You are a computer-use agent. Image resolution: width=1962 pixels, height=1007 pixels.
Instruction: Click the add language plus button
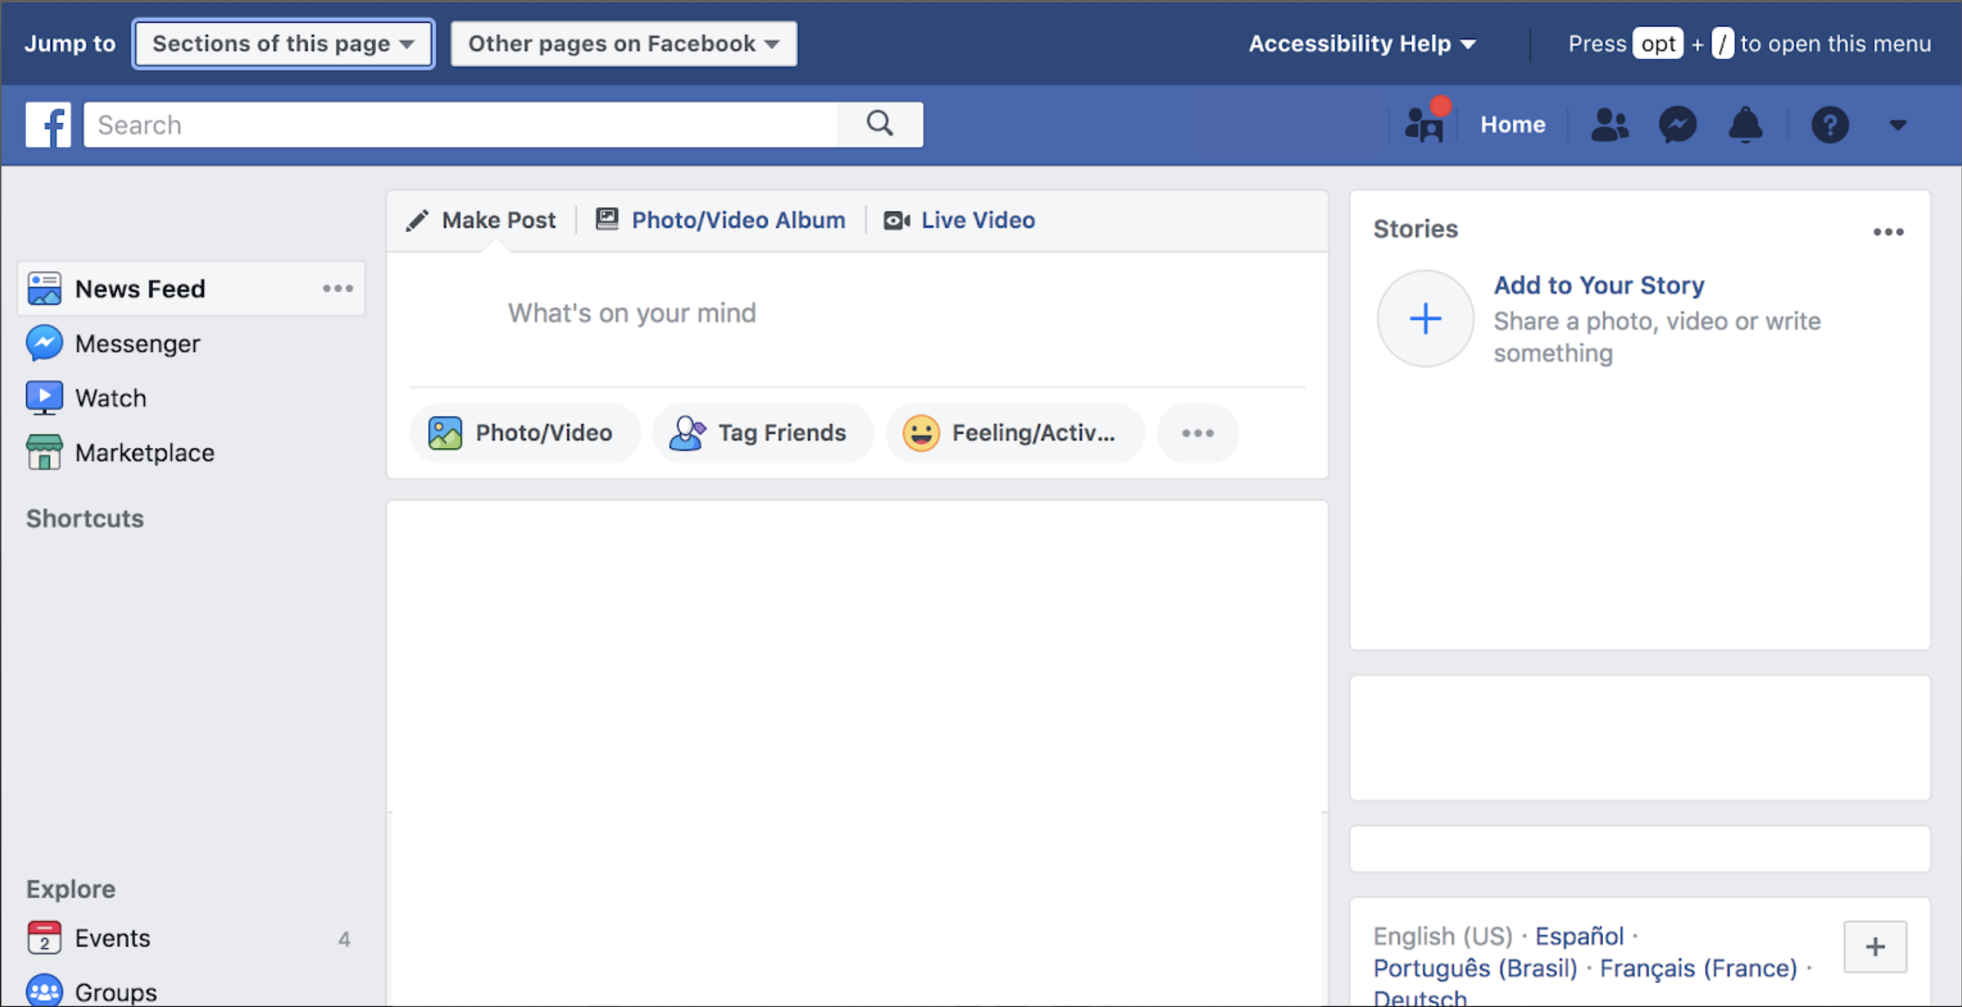[x=1875, y=947]
